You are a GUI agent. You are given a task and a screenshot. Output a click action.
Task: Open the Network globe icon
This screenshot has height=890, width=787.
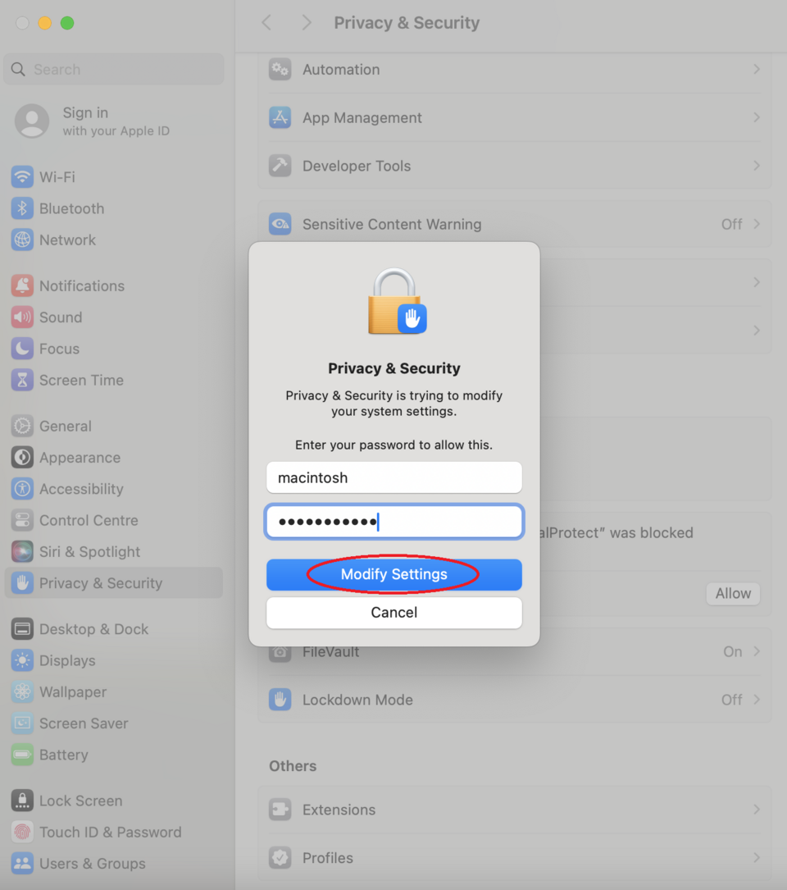(22, 240)
